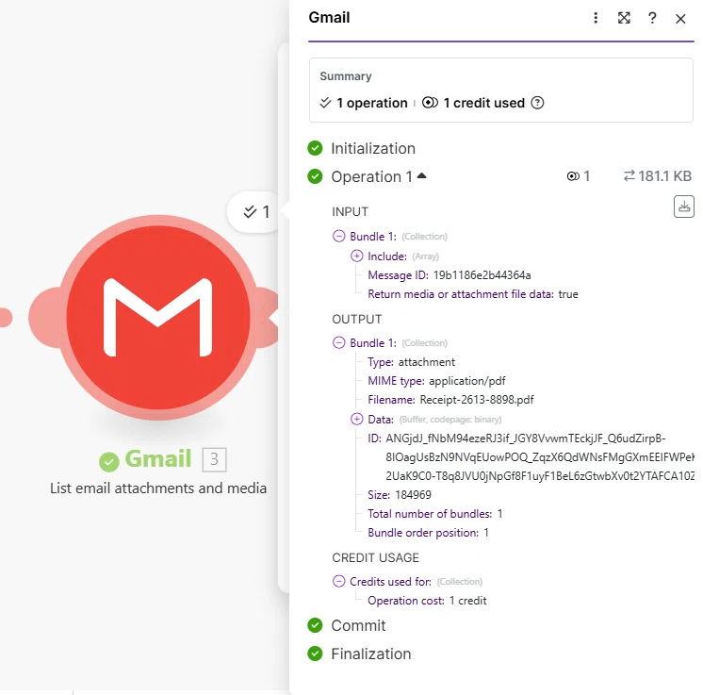Click Message ID value 19b1186e2b44364a
Viewport: 703px width, 695px height.
(x=482, y=275)
